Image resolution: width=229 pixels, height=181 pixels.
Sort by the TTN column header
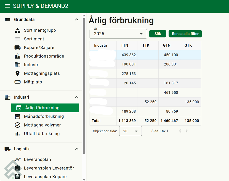[124, 46]
